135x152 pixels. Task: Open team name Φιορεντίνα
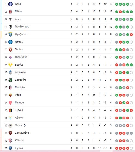pos(21,57)
